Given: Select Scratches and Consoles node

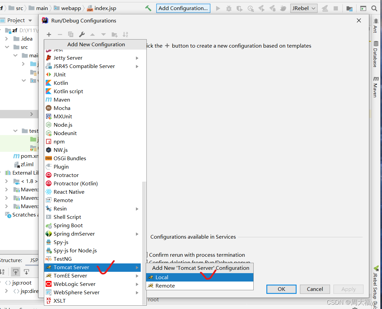Looking at the screenshot, I should (x=22, y=215).
